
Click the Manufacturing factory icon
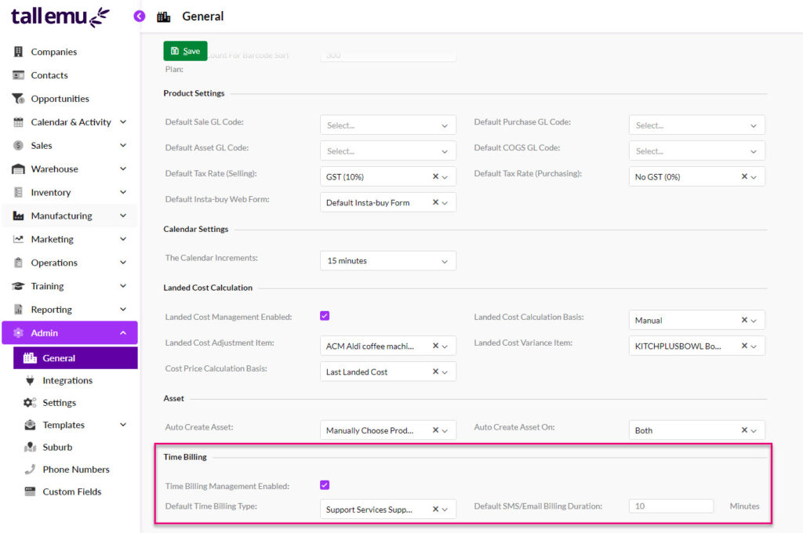pos(19,216)
